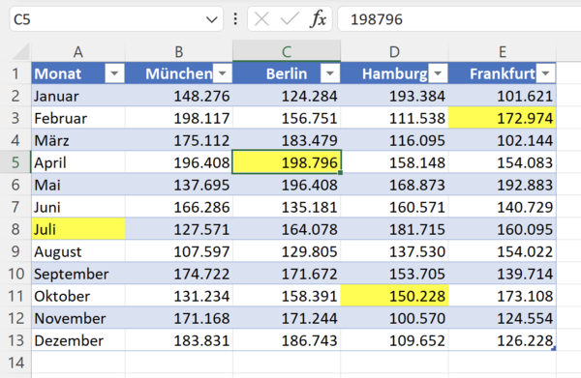The width and height of the screenshot is (581, 378).
Task: Click Berlin value 183.479
Action: click(x=287, y=140)
